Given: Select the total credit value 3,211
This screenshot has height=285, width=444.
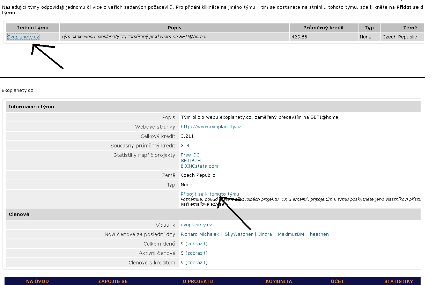Looking at the screenshot, I should [x=187, y=136].
